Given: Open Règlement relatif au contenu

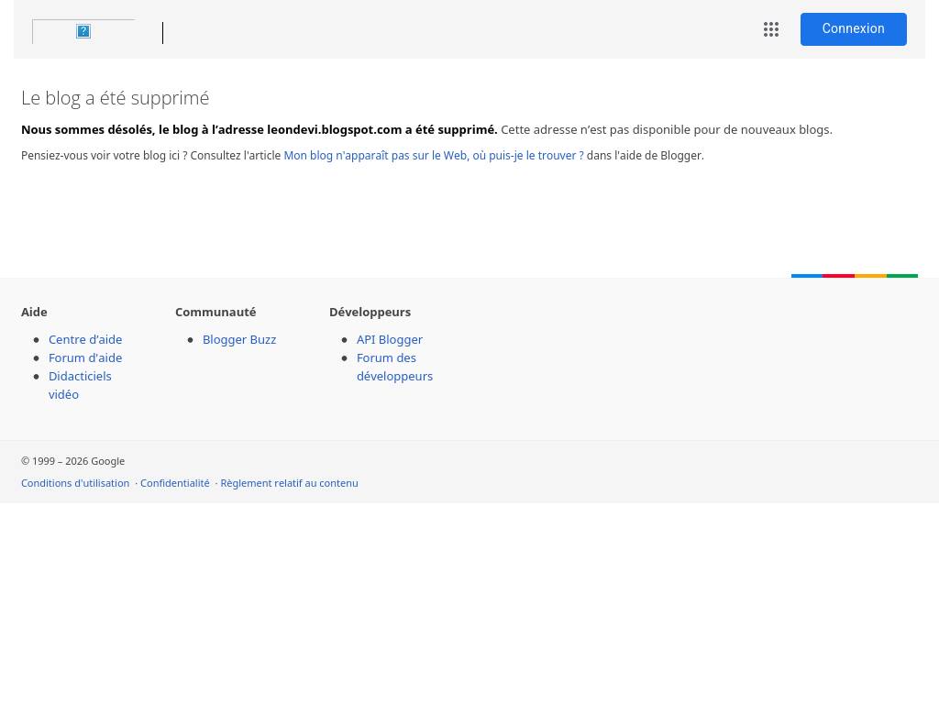Looking at the screenshot, I should click(289, 483).
